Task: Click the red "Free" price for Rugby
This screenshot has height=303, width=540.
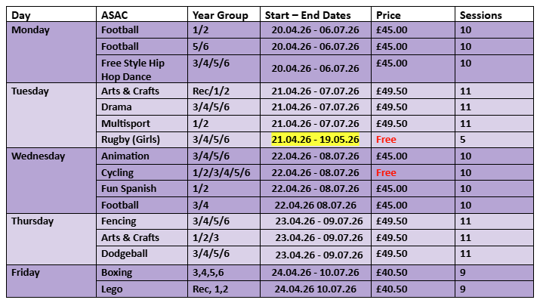Action: click(386, 140)
